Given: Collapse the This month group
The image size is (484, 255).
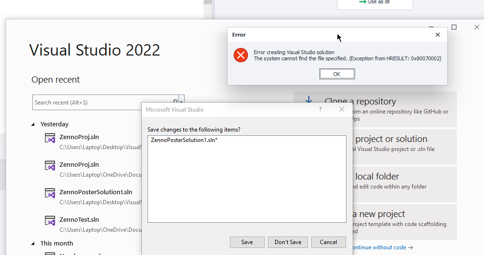Looking at the screenshot, I should 33,244.
